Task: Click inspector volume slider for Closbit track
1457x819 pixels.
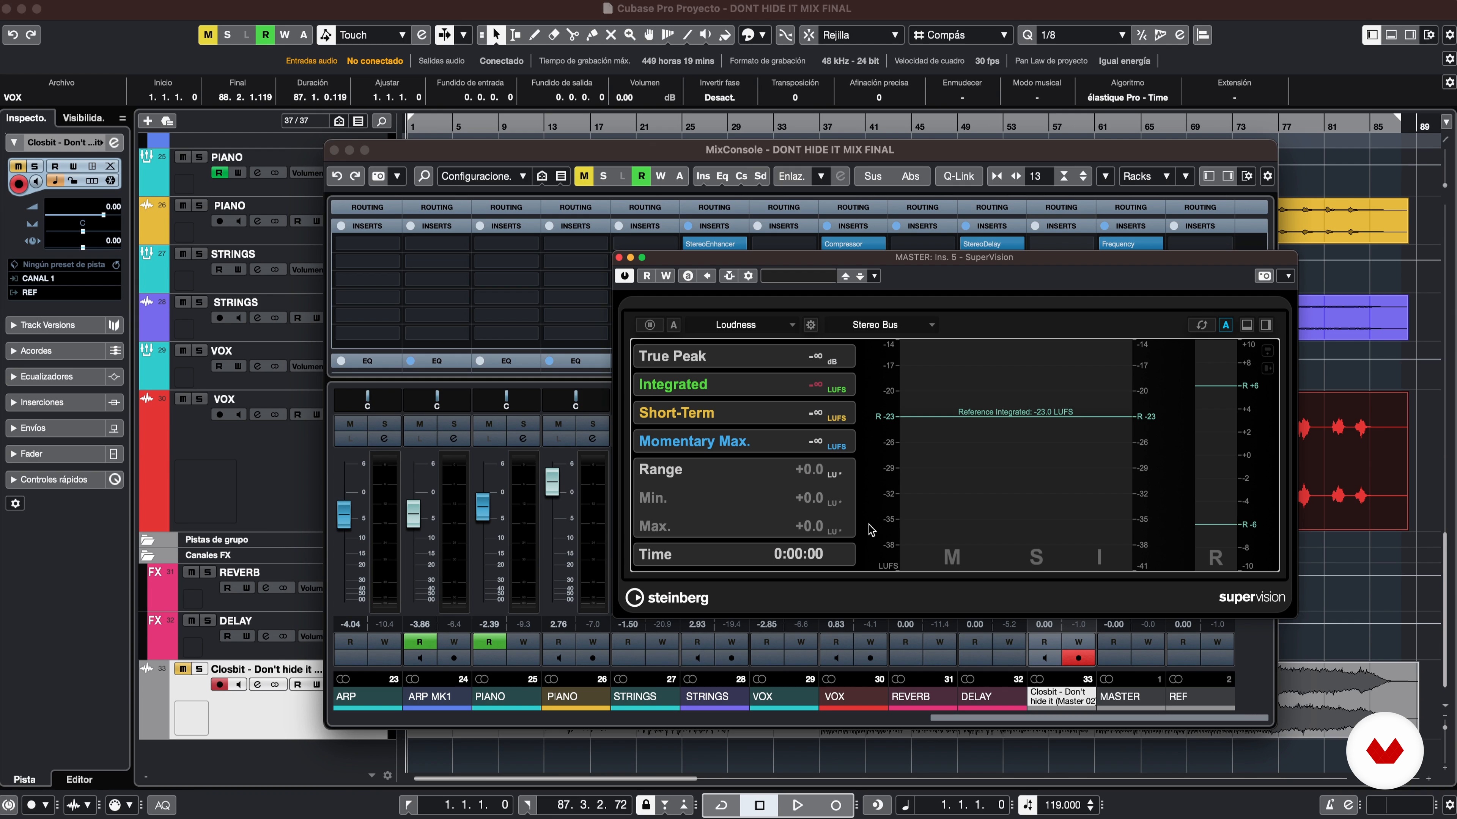Action: pyautogui.click(x=83, y=215)
